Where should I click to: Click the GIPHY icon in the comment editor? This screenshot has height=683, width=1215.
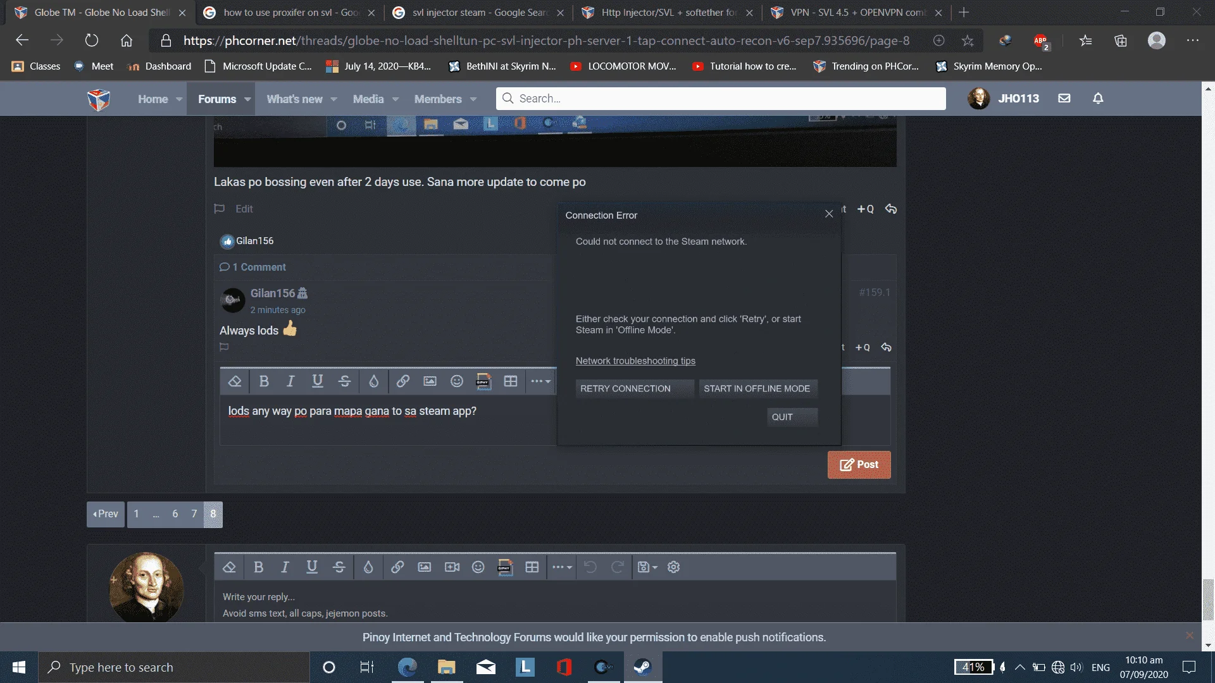pos(483,381)
